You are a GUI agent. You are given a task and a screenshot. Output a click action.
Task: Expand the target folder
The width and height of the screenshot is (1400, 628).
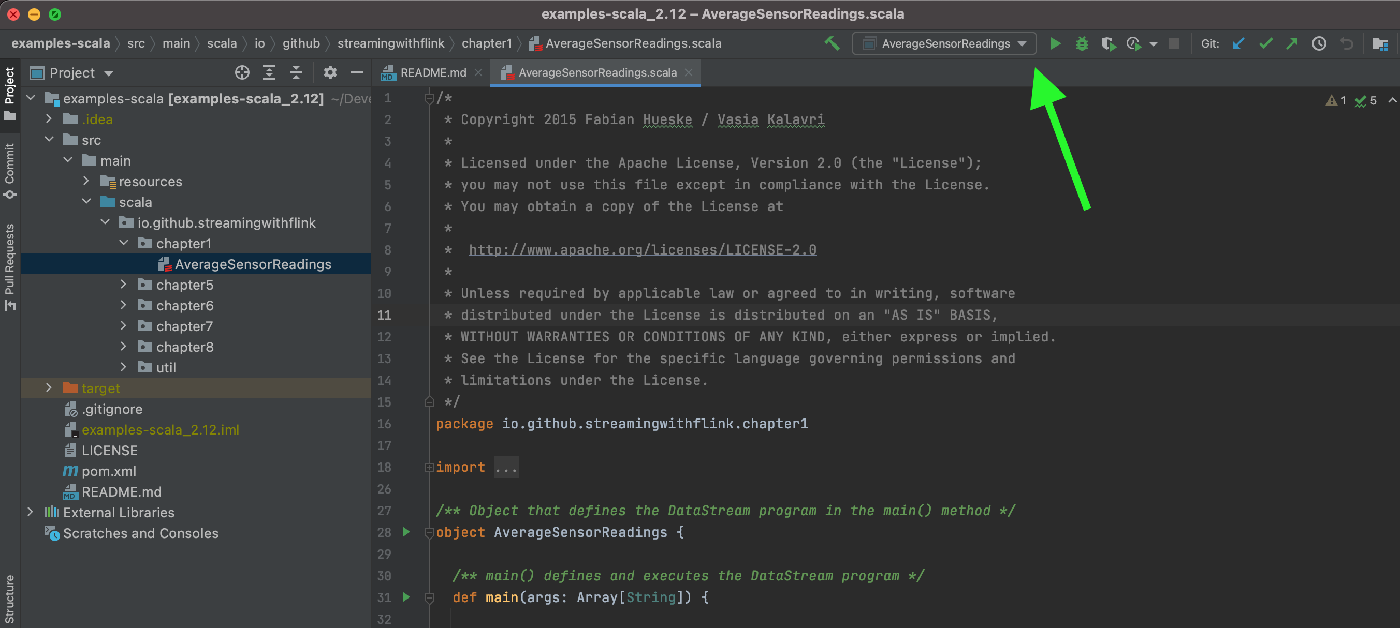click(x=49, y=387)
